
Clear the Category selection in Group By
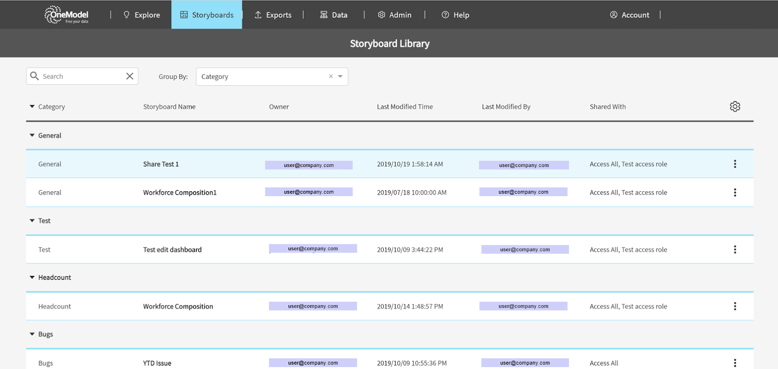pos(331,76)
